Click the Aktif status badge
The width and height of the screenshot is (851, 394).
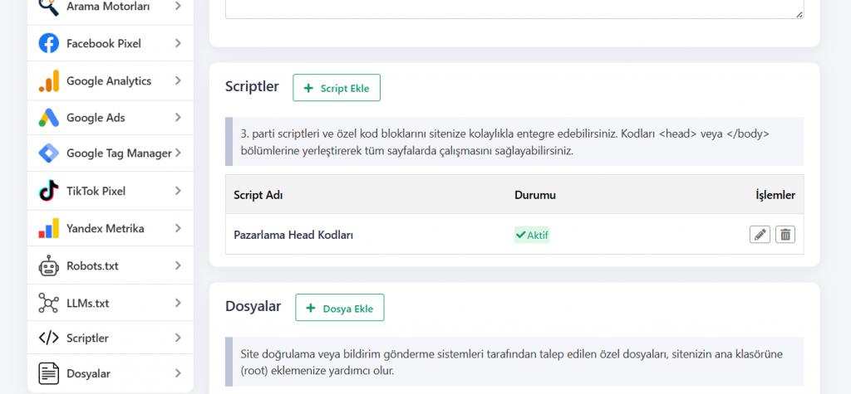click(532, 235)
